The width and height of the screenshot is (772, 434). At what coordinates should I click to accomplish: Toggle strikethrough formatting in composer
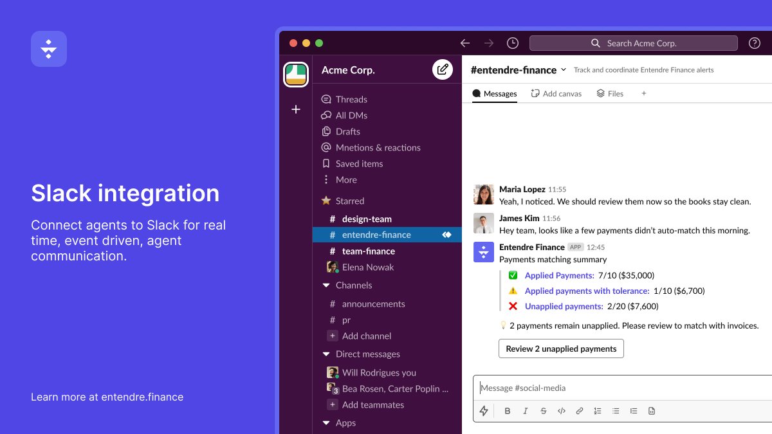[x=544, y=411]
